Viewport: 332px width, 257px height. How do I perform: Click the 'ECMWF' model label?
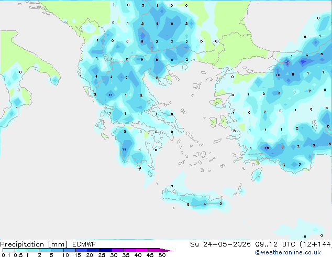point(84,244)
